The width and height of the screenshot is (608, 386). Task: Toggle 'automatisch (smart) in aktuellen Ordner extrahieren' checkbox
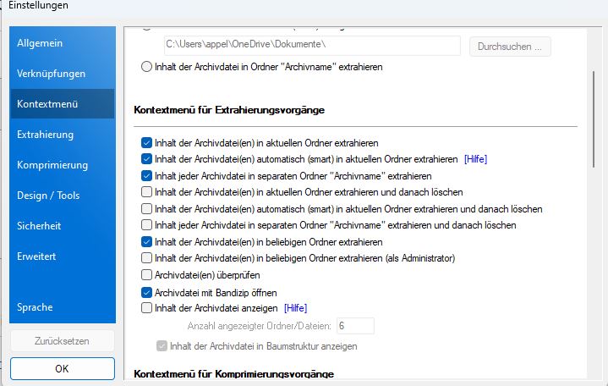pyautogui.click(x=146, y=159)
